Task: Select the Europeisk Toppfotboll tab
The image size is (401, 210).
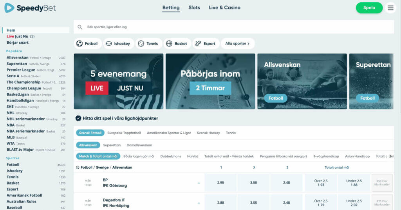Action: [124, 133]
